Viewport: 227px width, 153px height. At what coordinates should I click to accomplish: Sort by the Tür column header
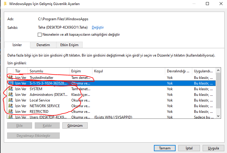point(21,71)
